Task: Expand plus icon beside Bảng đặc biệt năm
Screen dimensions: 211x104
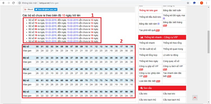Action: pyautogui.click(x=158, y=24)
